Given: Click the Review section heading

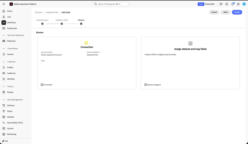Looking at the screenshot, I should pyautogui.click(x=40, y=32).
